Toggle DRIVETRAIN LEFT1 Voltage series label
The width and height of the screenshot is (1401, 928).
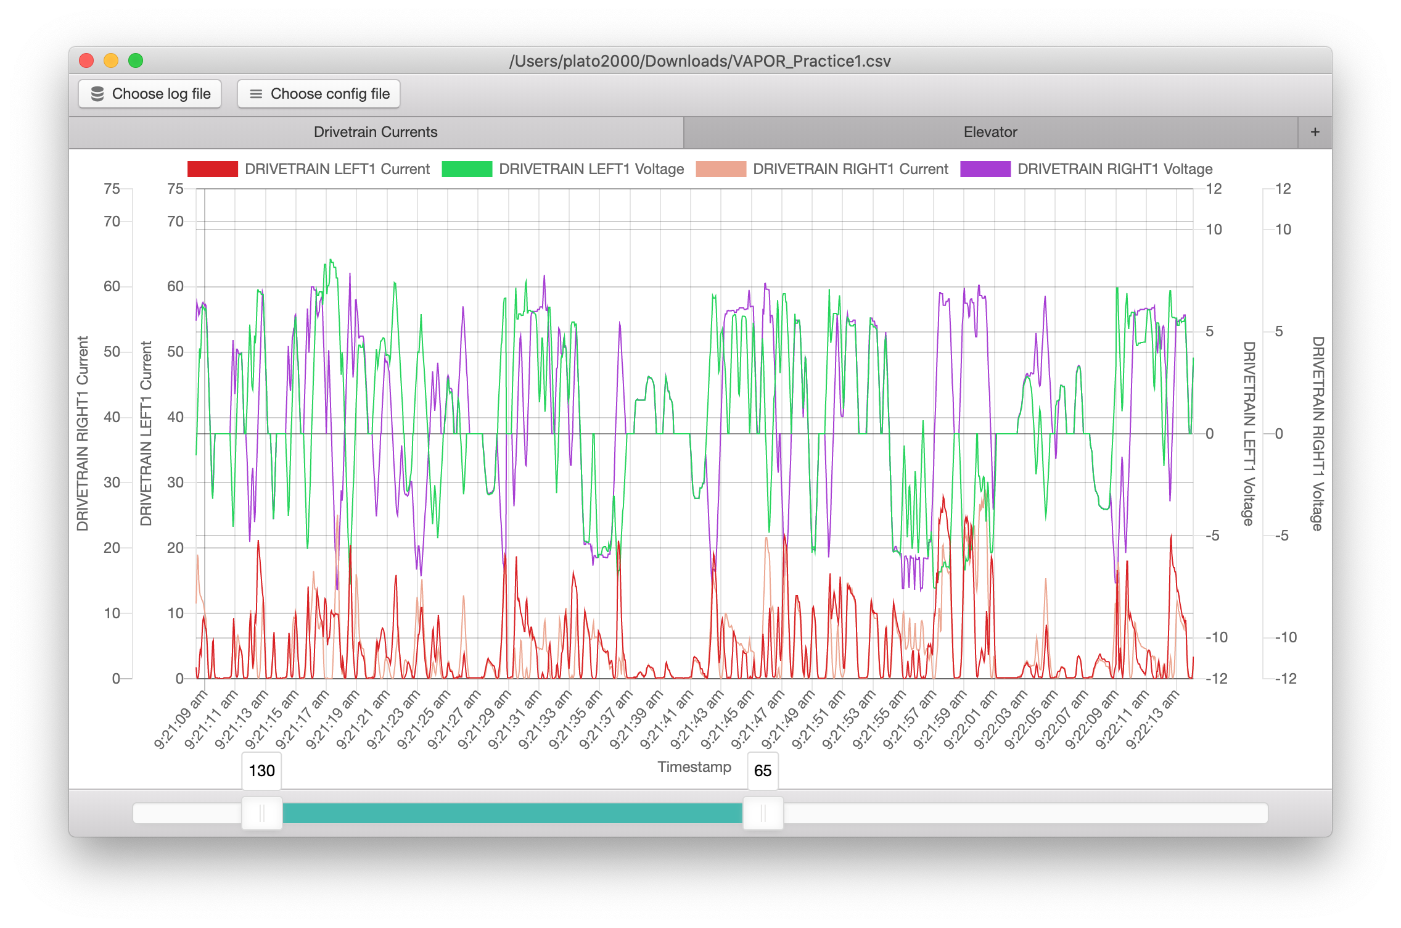591,169
